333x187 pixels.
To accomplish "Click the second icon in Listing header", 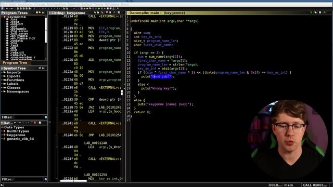I will 98,12.
